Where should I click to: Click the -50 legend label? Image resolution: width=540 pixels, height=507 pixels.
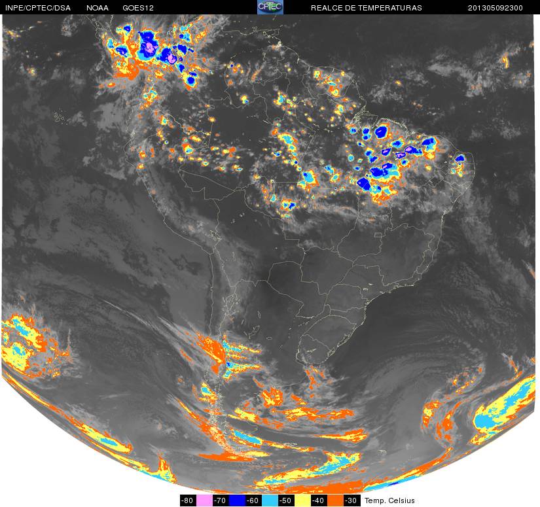point(287,500)
